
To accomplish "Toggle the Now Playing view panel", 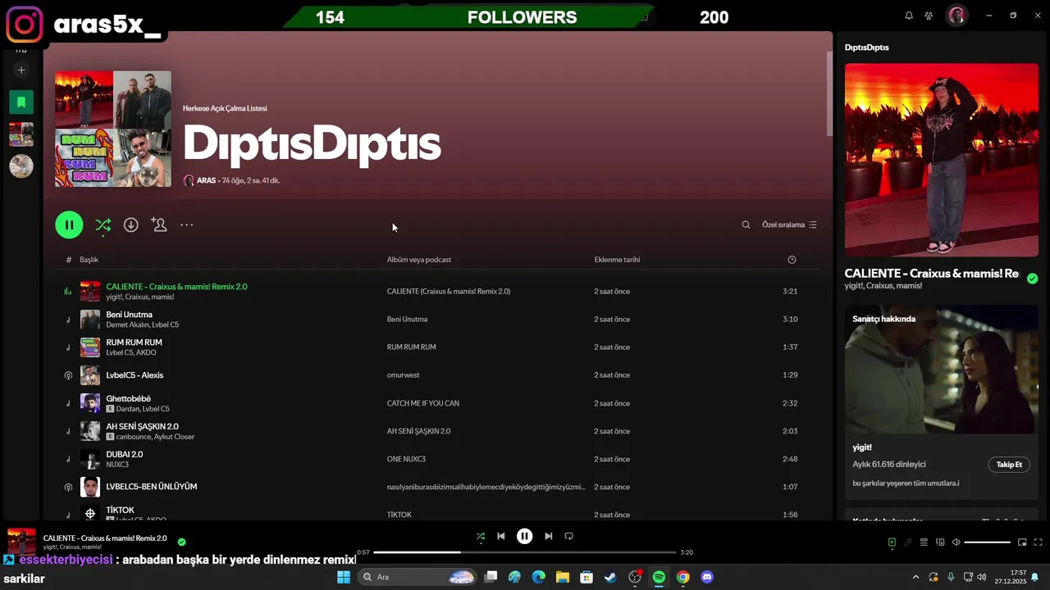I will click(x=892, y=542).
